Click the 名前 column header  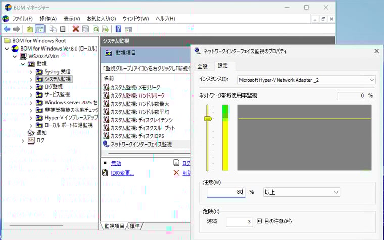pos(109,78)
